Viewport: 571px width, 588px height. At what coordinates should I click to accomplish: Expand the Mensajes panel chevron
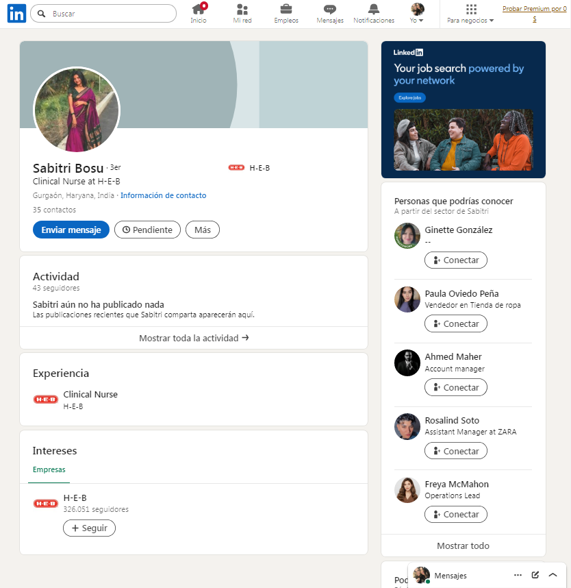(x=553, y=575)
